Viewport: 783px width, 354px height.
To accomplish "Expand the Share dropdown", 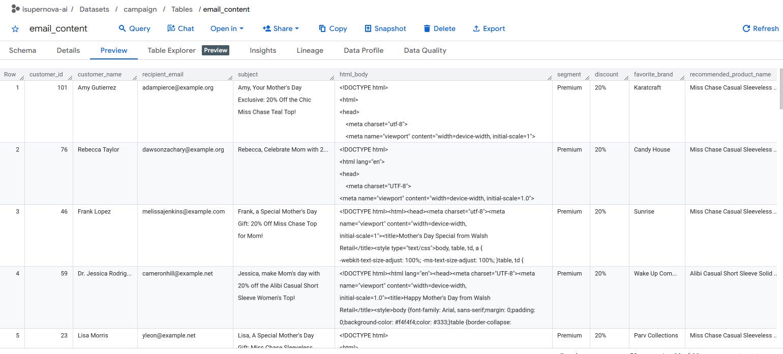I will click(x=281, y=28).
